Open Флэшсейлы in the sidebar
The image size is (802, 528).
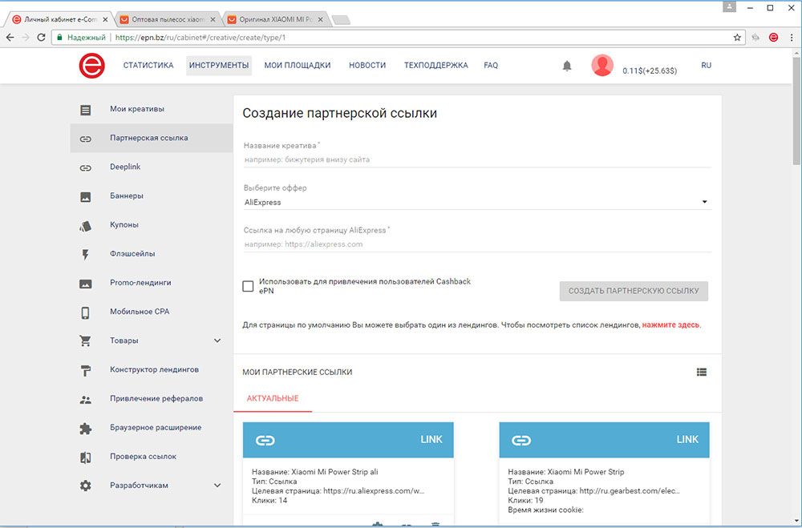(132, 254)
